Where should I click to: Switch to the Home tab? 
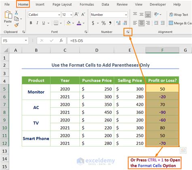pyautogui.click(x=23, y=4)
